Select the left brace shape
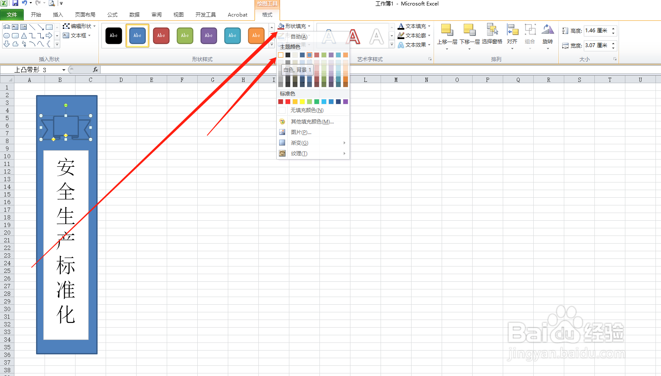Image resolution: width=661 pixels, height=376 pixels. (49, 44)
